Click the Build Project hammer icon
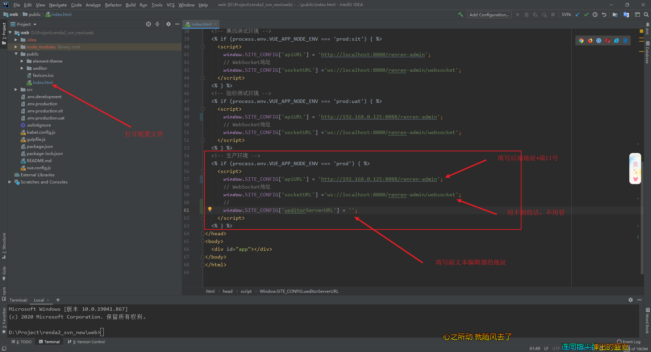651x352 pixels. (460, 15)
